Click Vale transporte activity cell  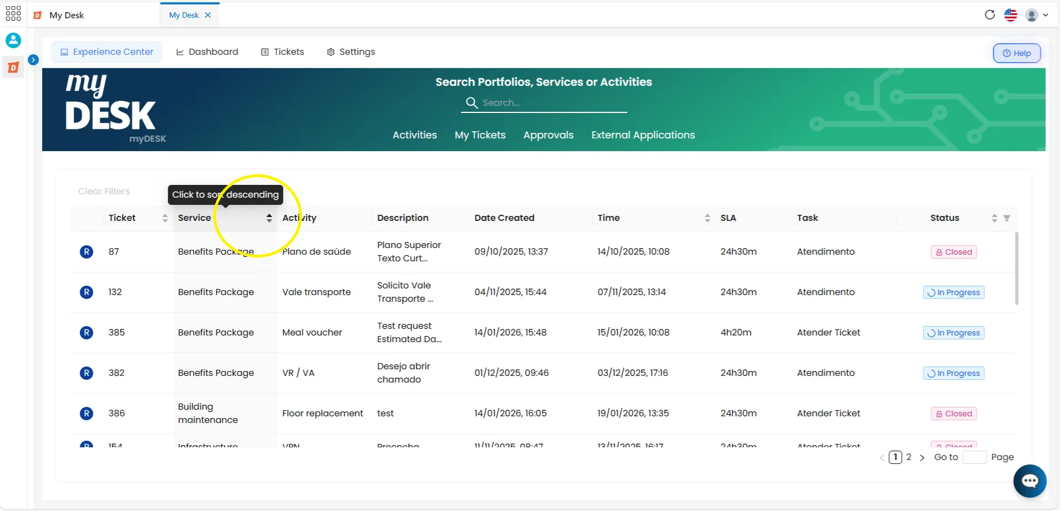tap(316, 292)
